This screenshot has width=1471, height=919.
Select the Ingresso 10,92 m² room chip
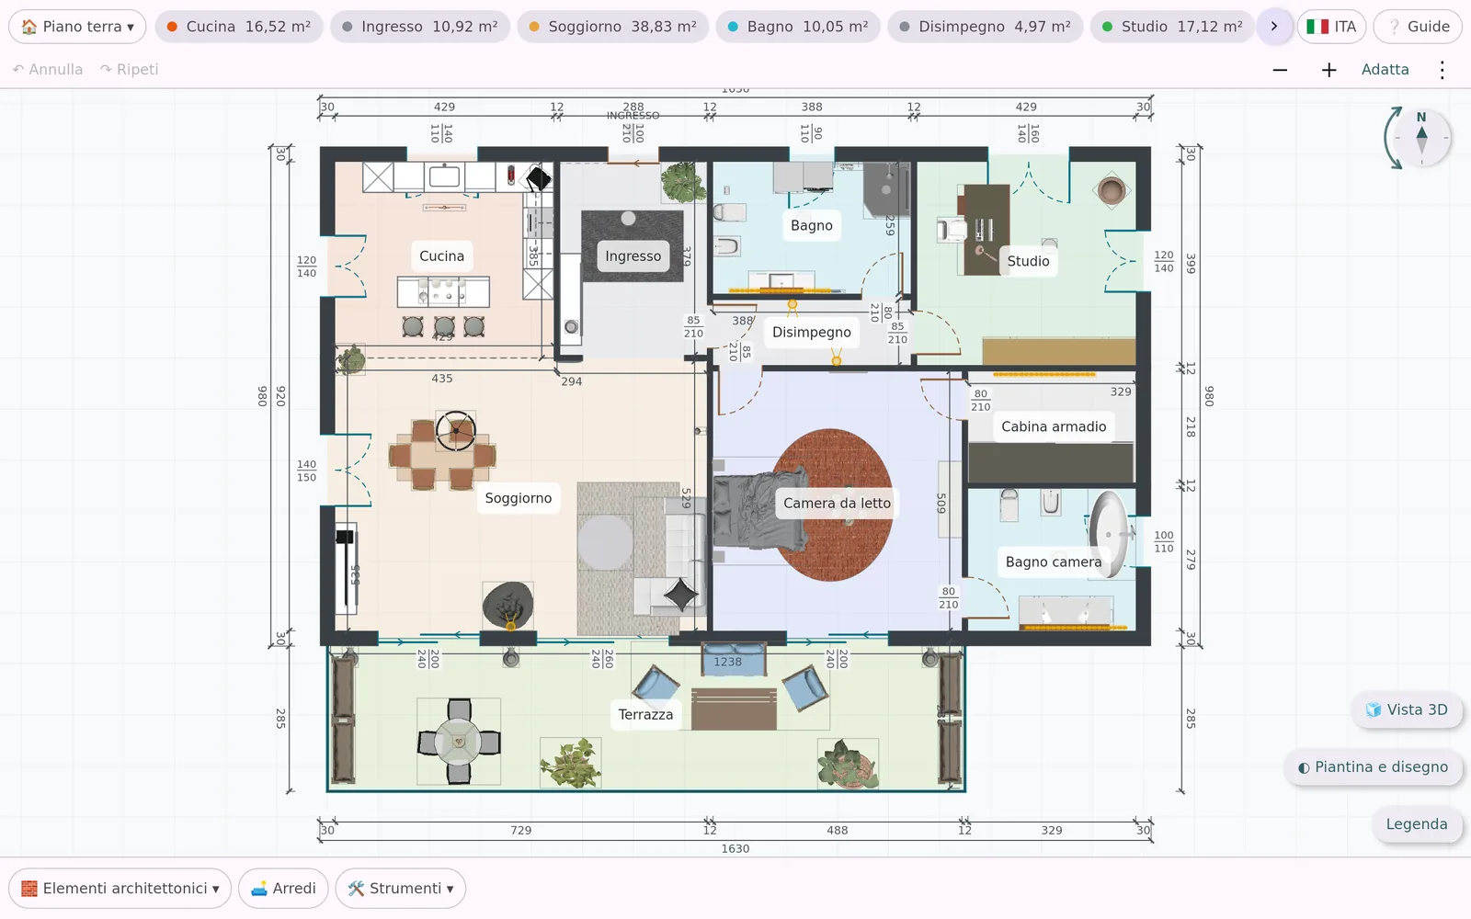coord(419,27)
